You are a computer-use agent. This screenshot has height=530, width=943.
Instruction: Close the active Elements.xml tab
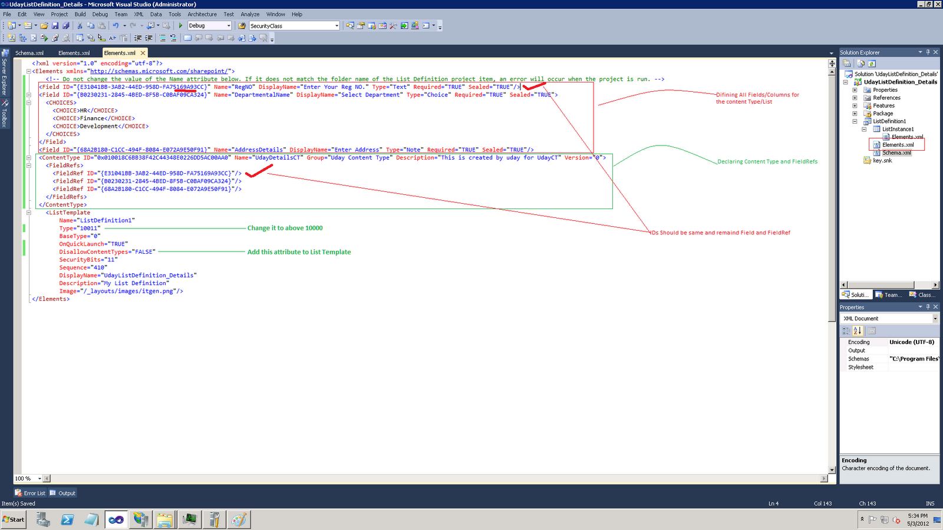(x=143, y=53)
